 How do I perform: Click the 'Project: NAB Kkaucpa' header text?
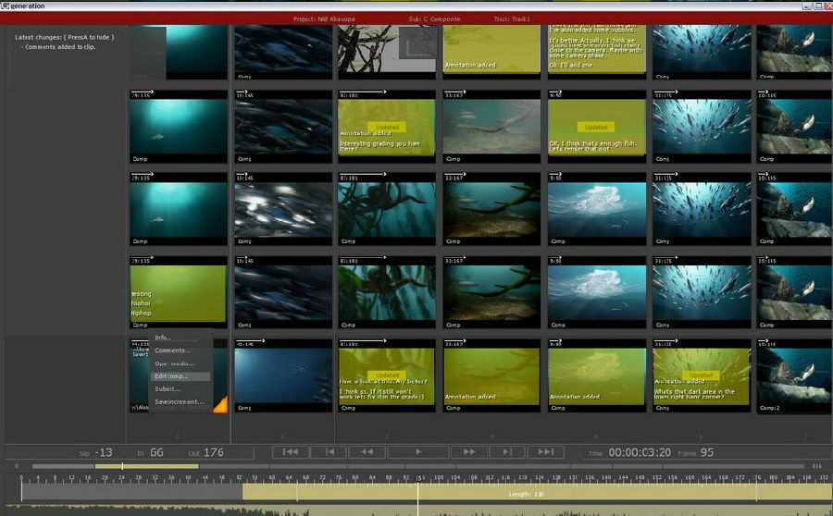(x=324, y=19)
